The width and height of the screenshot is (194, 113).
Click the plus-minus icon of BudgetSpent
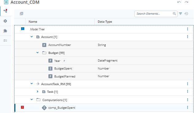tap(50, 69)
